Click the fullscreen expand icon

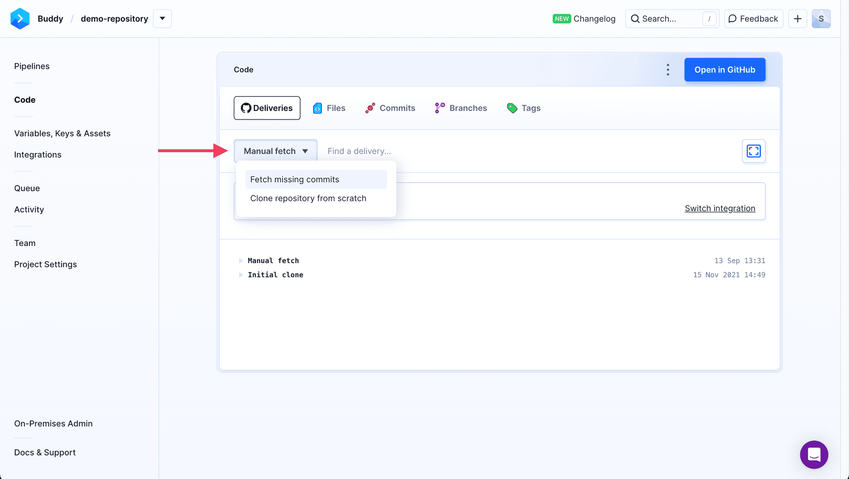click(753, 151)
